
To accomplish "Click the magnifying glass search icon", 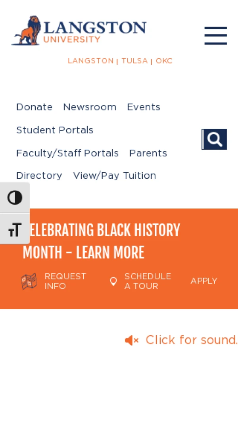I will click(x=215, y=139).
